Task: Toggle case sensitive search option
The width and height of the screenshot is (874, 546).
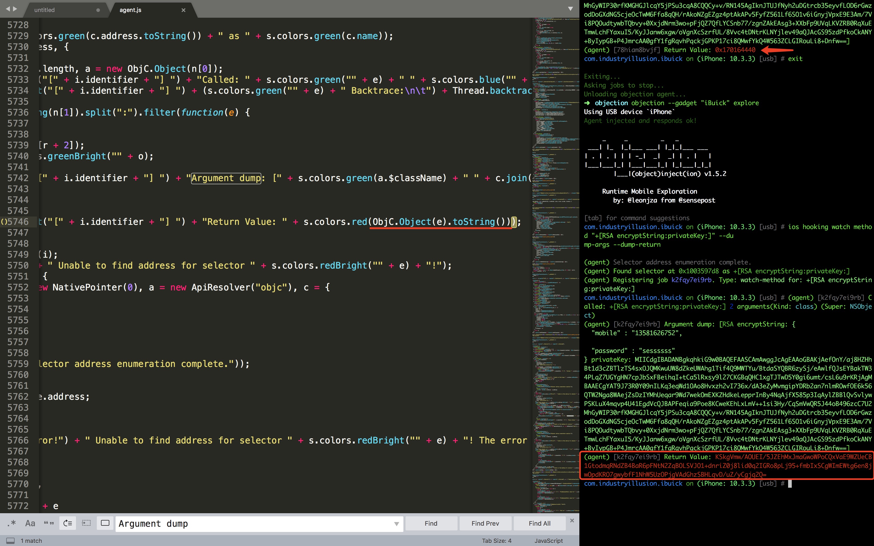Action: 30,523
